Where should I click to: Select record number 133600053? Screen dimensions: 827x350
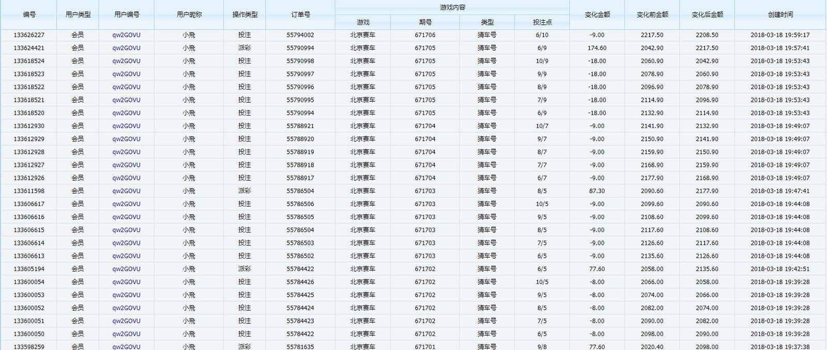pos(29,295)
